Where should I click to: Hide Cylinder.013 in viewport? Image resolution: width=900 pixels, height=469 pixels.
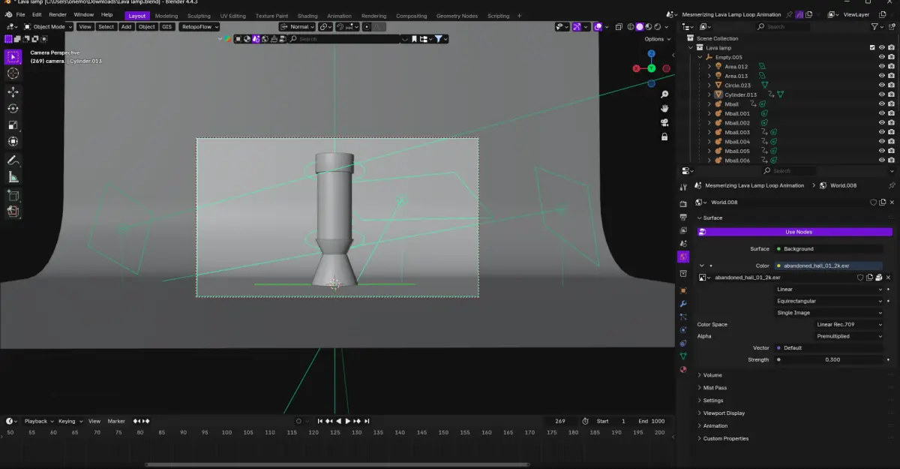click(x=882, y=95)
